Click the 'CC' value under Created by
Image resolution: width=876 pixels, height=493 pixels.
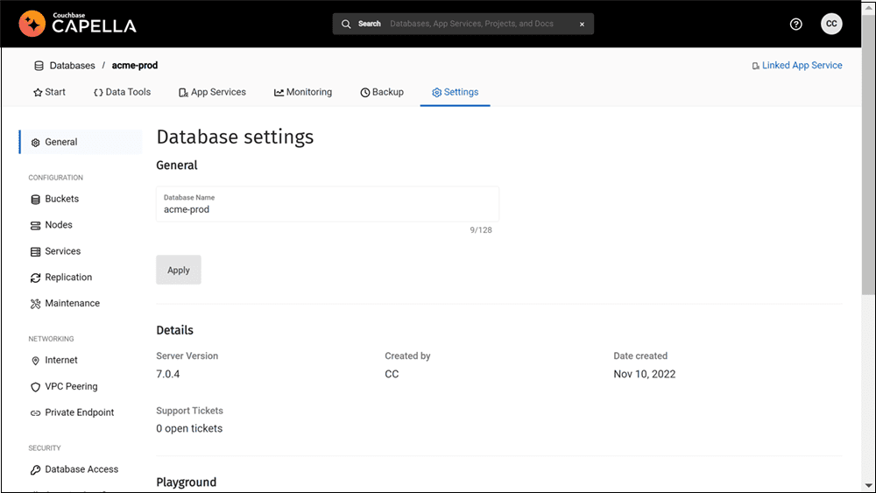click(x=392, y=374)
